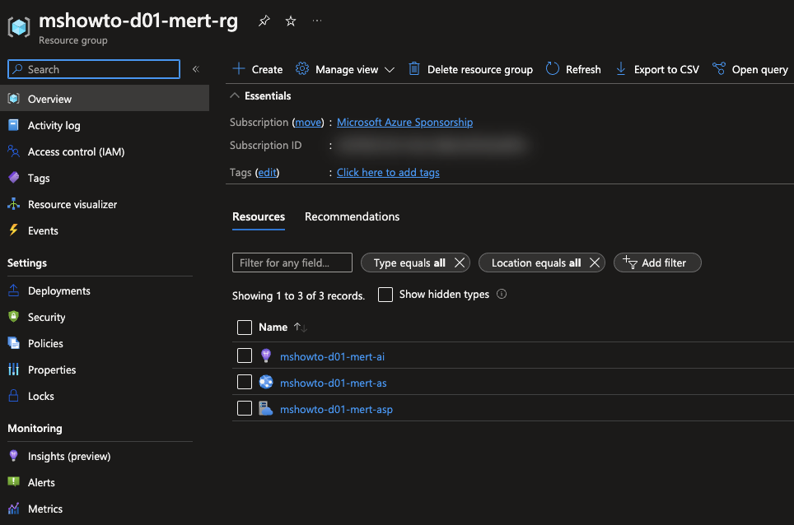Viewport: 794px width, 525px height.
Task: Click the Deployments icon
Action: click(x=14, y=290)
